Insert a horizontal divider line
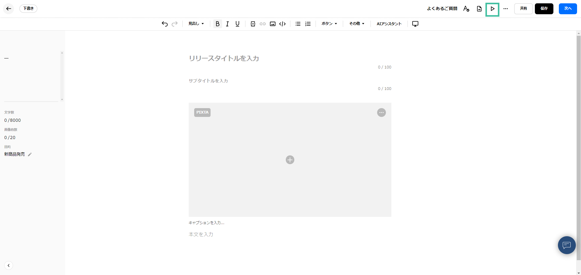 click(x=253, y=24)
